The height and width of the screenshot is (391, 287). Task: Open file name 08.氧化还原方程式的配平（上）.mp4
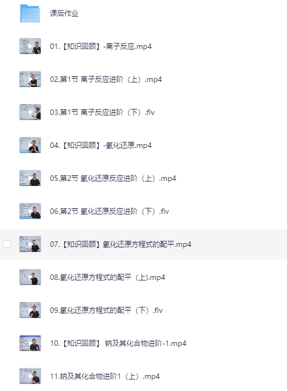[108, 277]
